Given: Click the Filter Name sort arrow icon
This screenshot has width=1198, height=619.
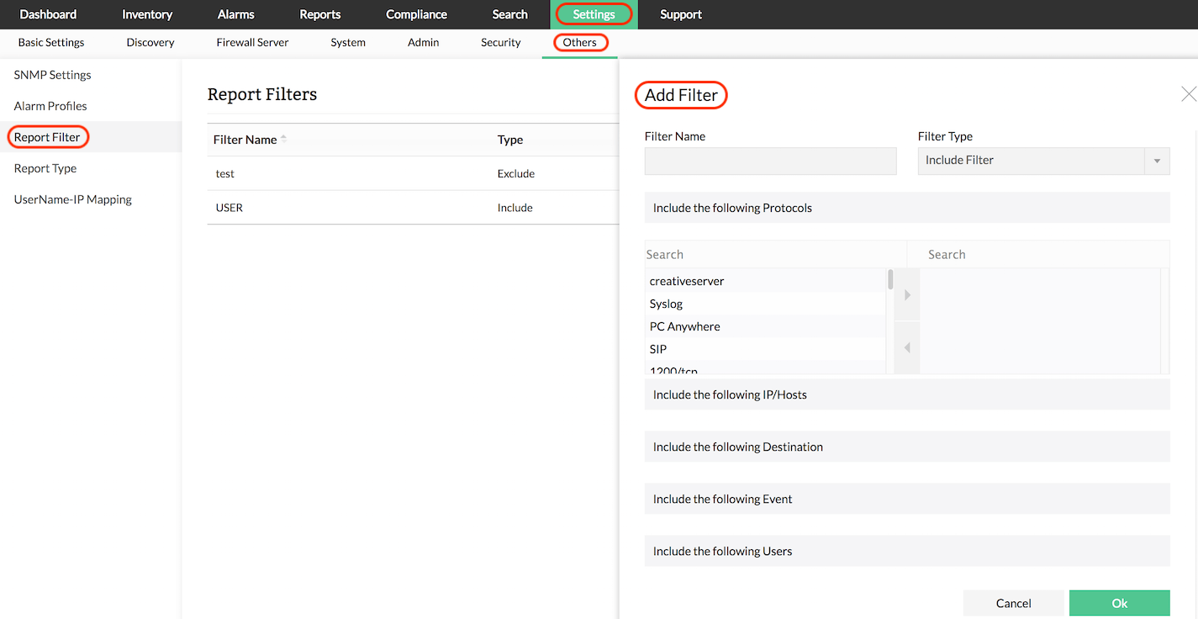Looking at the screenshot, I should 283,139.
